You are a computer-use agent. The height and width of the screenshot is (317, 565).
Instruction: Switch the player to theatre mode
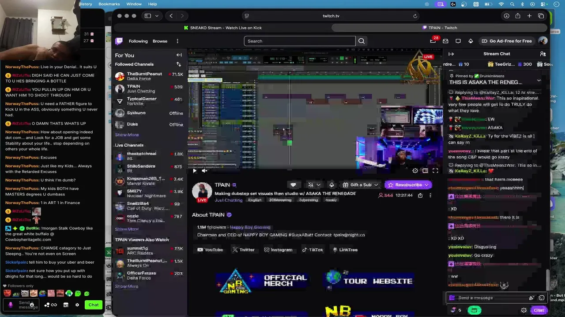[x=425, y=171]
